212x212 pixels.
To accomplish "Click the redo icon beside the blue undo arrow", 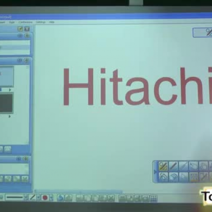I will [69, 198].
